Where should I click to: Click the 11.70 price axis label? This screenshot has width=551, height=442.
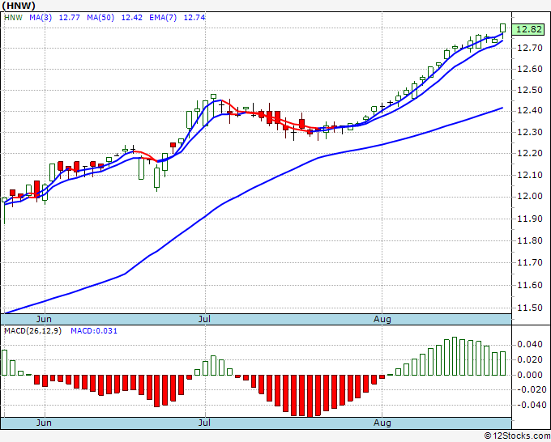(x=530, y=262)
